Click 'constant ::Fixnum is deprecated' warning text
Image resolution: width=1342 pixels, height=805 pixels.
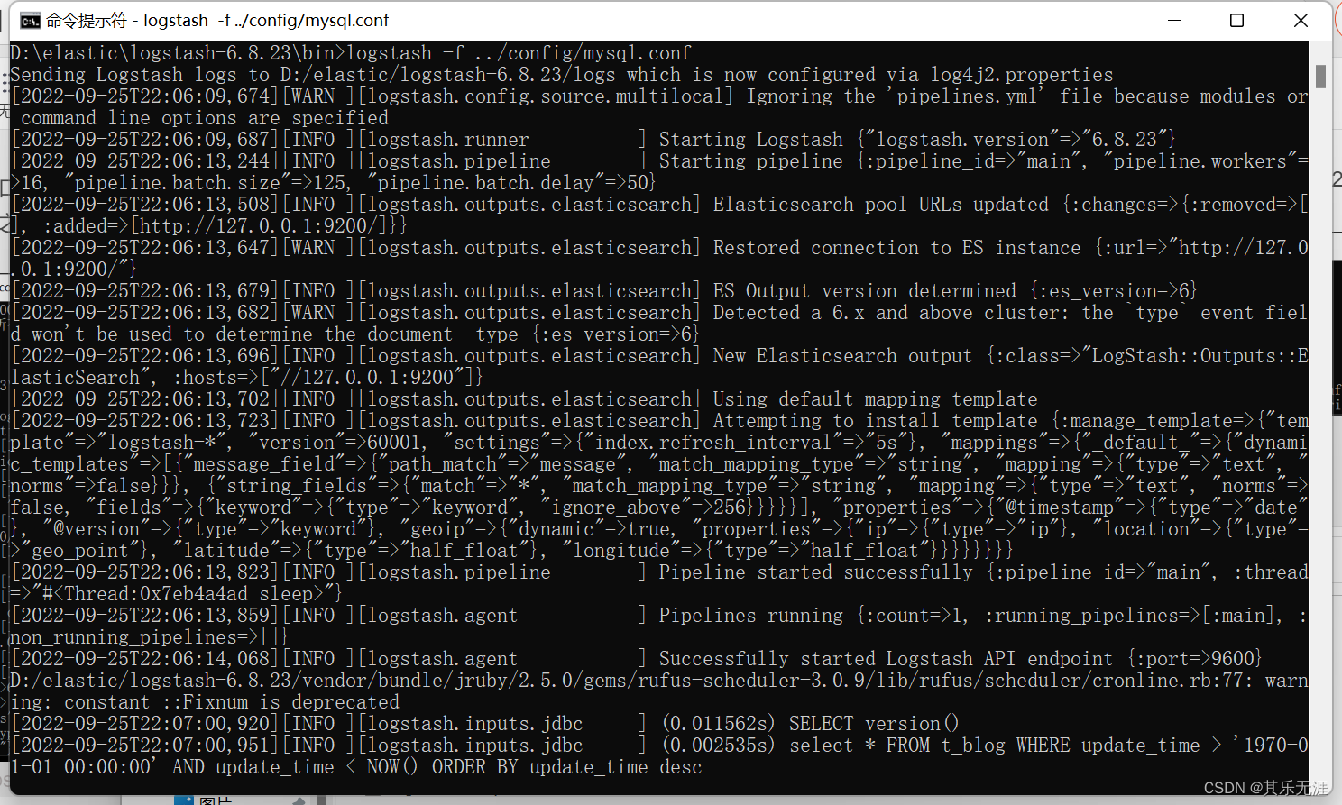232,702
